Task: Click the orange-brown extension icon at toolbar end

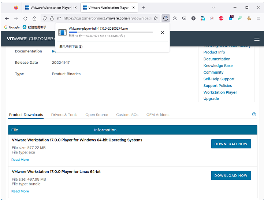Action: [249, 18]
